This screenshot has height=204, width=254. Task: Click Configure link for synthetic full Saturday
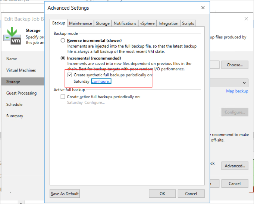(101, 81)
